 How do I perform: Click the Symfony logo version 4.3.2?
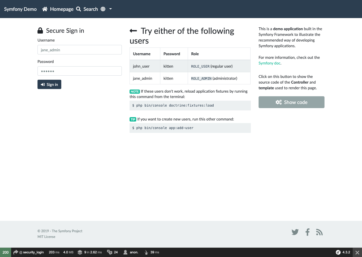tap(338, 252)
